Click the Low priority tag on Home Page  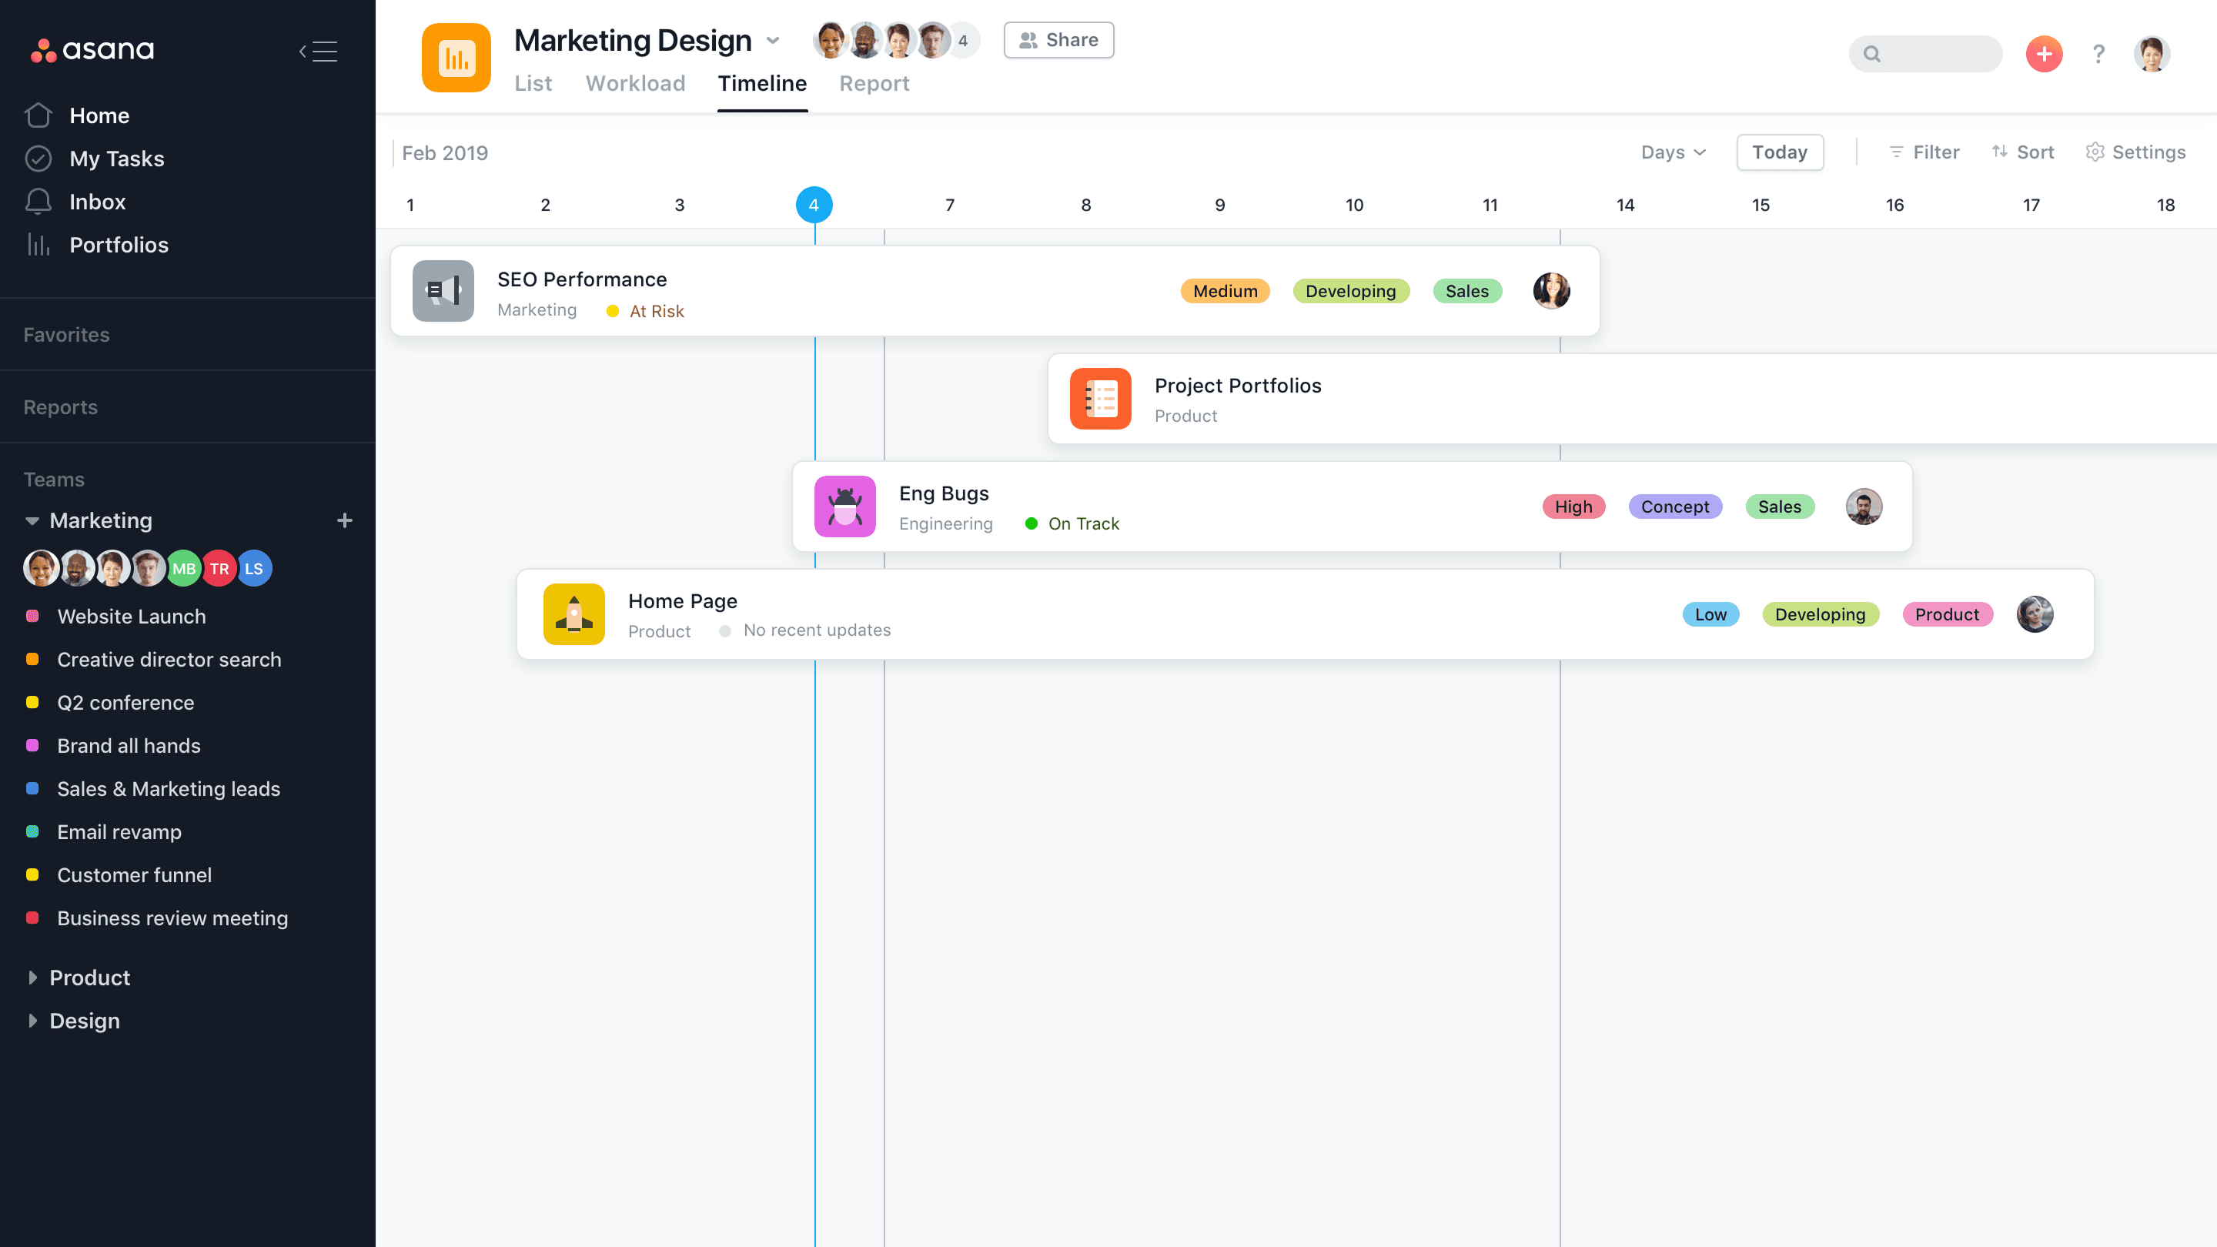pyautogui.click(x=1710, y=613)
